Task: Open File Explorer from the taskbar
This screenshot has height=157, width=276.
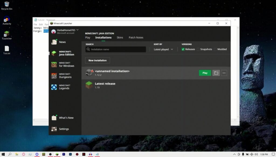Action: coord(17,154)
